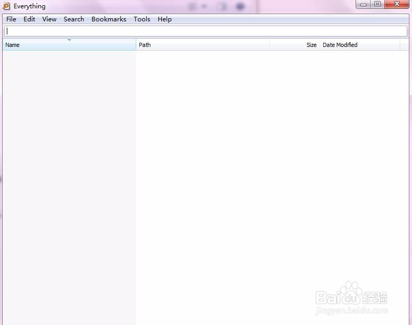Open the Help menu
This screenshot has width=412, height=325.
pyautogui.click(x=164, y=19)
